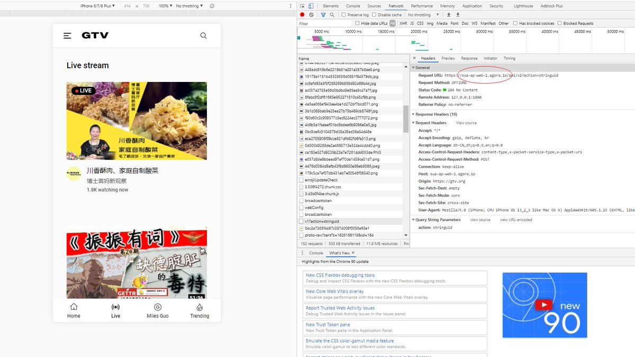Click view URL-encoded link

click(516, 219)
